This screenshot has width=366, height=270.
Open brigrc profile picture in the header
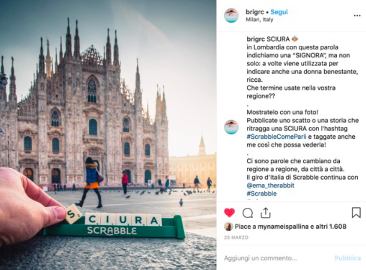(x=231, y=16)
